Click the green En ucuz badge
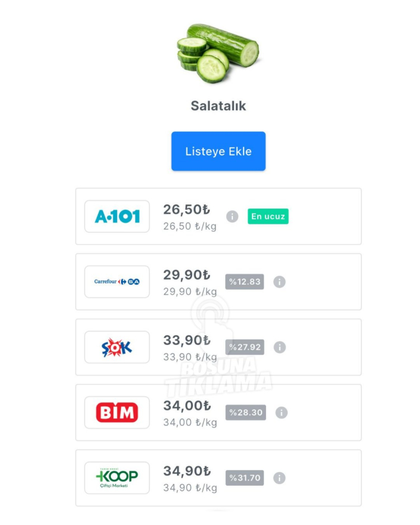The height and width of the screenshot is (525, 420). [268, 216]
